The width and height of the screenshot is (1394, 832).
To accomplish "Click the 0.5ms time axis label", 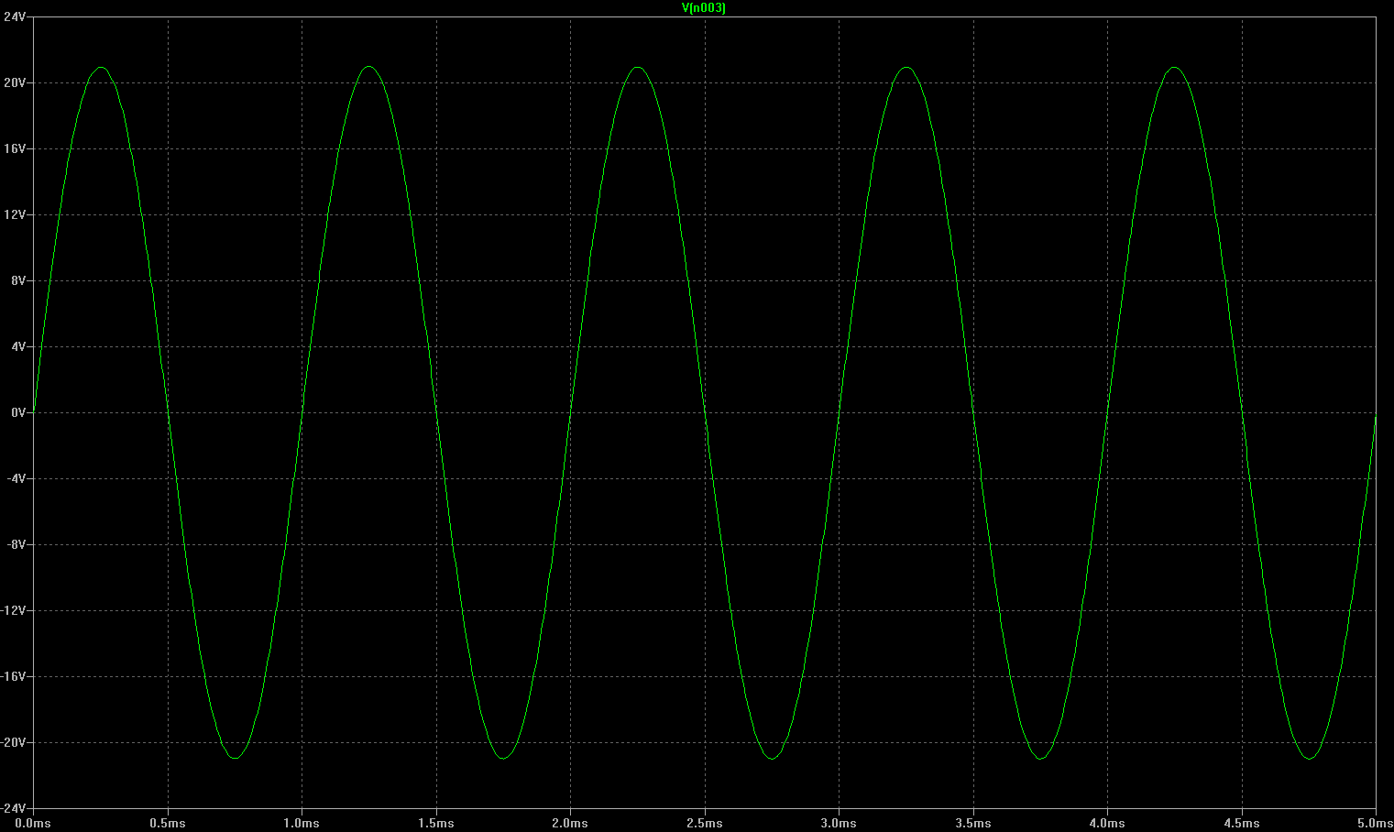I will [x=168, y=824].
